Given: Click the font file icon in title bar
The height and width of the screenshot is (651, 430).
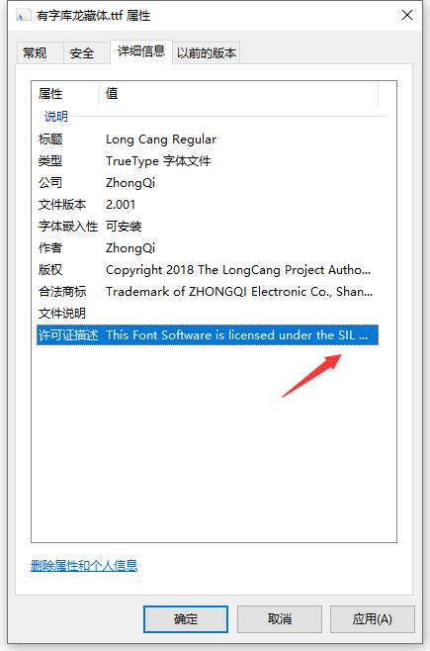Looking at the screenshot, I should point(23,16).
